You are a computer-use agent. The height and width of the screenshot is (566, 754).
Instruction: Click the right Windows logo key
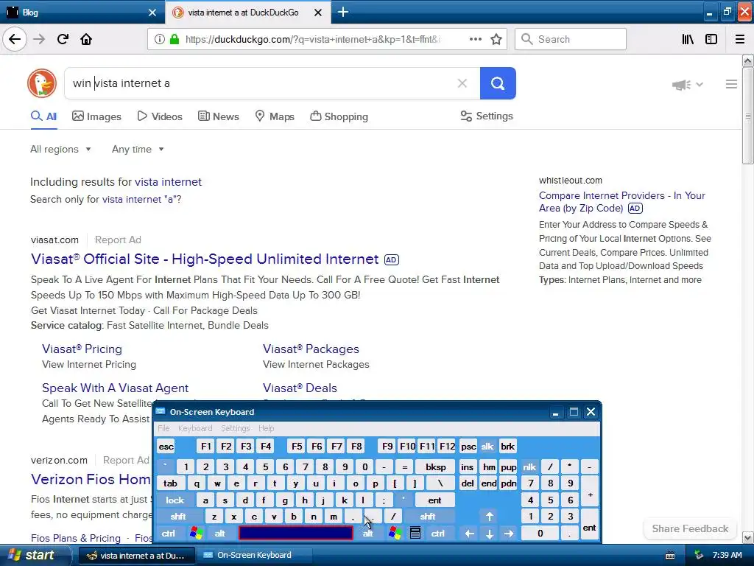(395, 533)
